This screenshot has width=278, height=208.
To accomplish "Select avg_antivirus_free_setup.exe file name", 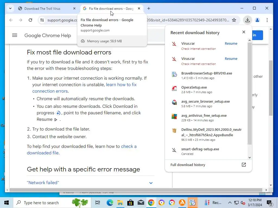I will point(204,115).
